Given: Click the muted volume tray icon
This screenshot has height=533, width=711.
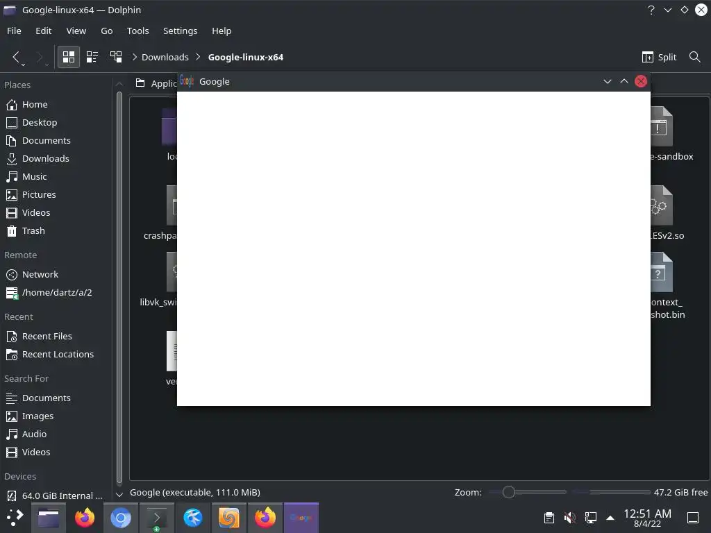Looking at the screenshot, I should (569, 518).
